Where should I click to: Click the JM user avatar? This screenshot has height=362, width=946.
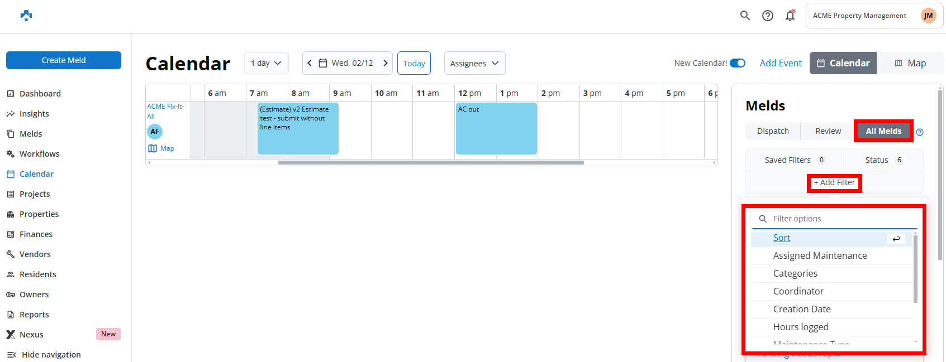pos(928,16)
